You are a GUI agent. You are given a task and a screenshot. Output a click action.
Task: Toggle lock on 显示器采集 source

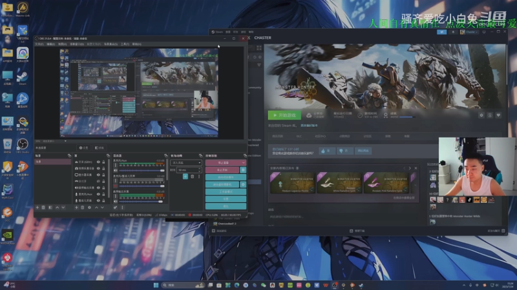pyautogui.click(x=103, y=175)
